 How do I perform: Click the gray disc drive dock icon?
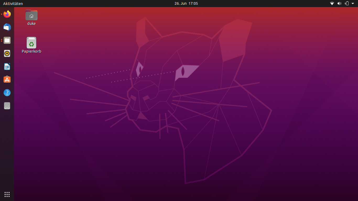(7, 106)
